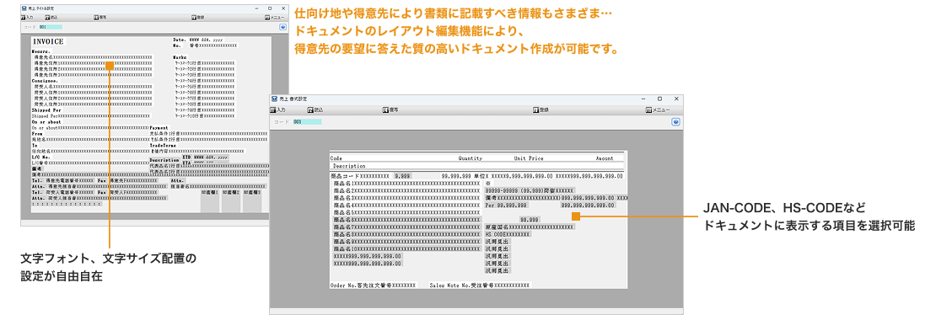Maximize the 売上書式設定 window
This screenshot has width=936, height=320.
point(659,99)
